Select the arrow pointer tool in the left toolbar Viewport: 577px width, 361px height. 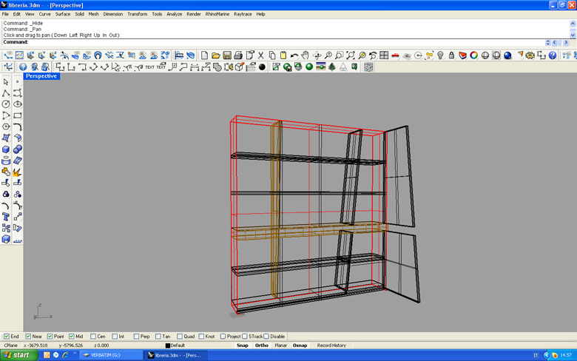pos(6,81)
